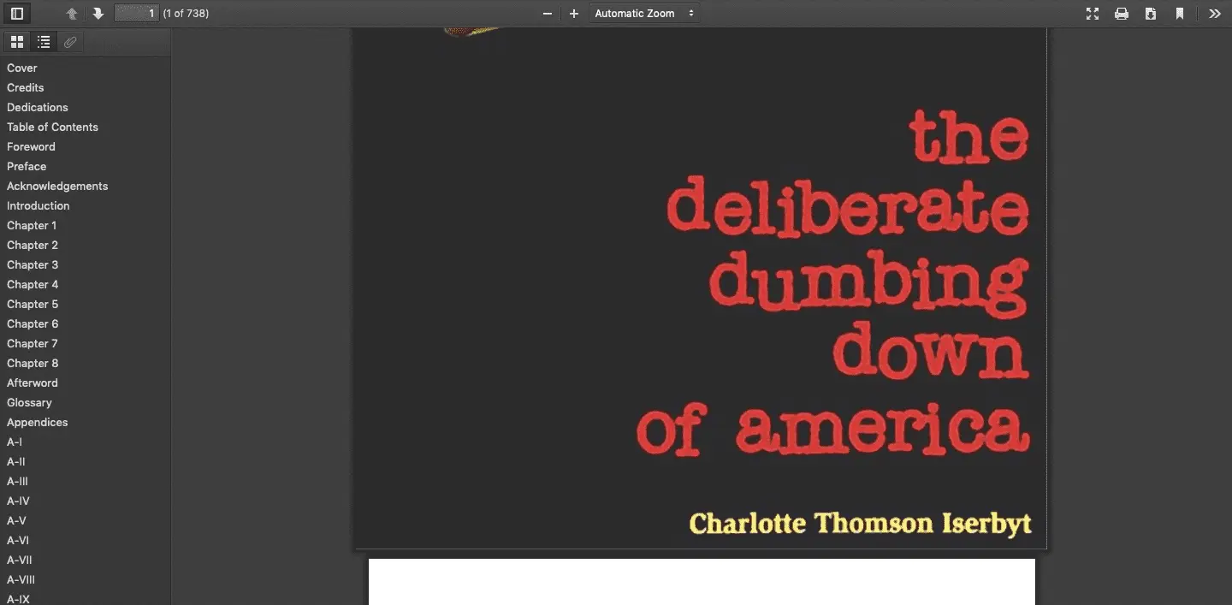Screen dimensions: 1232x605
Task: Open the tools menu chevrons
Action: (1215, 14)
